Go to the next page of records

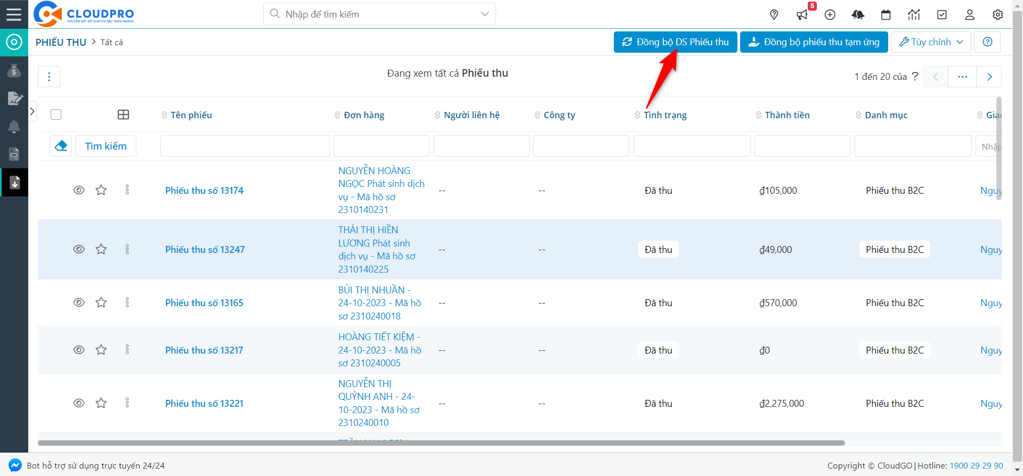point(989,77)
